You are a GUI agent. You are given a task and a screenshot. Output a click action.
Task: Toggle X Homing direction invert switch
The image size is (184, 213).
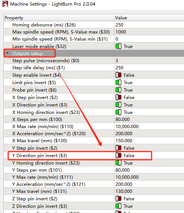click(118, 112)
